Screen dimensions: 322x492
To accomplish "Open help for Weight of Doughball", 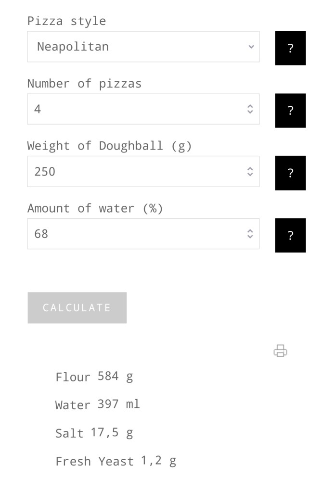I will point(290,173).
